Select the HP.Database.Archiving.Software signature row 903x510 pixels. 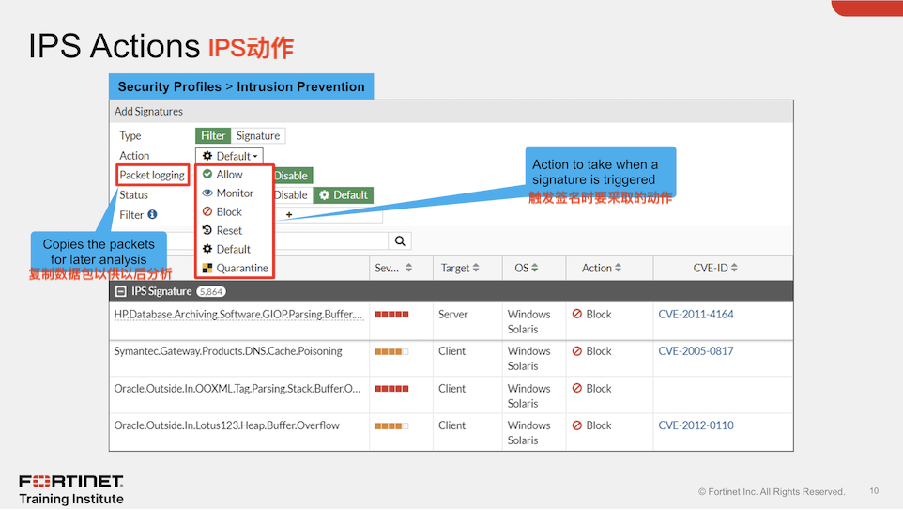click(451, 321)
